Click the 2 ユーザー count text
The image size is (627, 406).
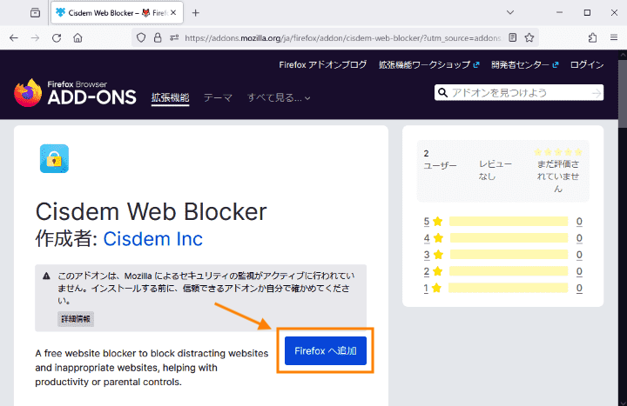440,159
